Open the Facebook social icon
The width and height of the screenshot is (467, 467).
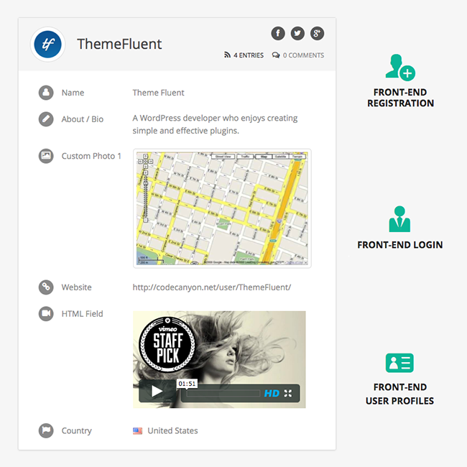(x=278, y=33)
